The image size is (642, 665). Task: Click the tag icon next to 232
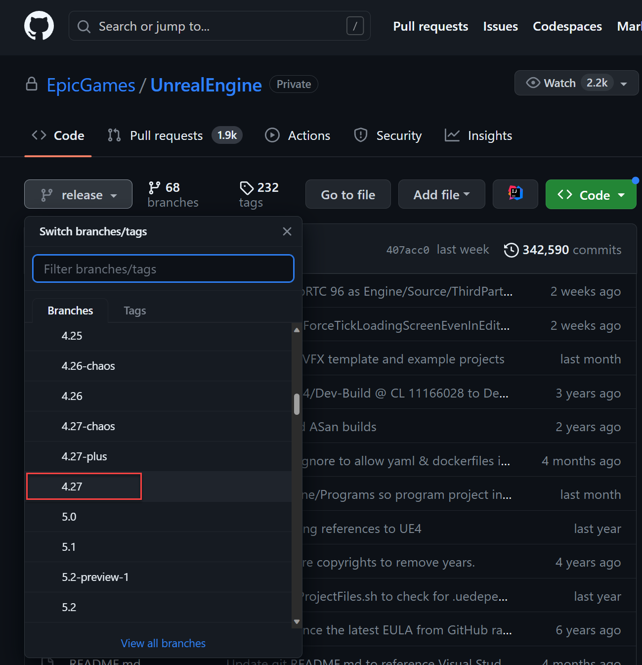[x=246, y=188]
